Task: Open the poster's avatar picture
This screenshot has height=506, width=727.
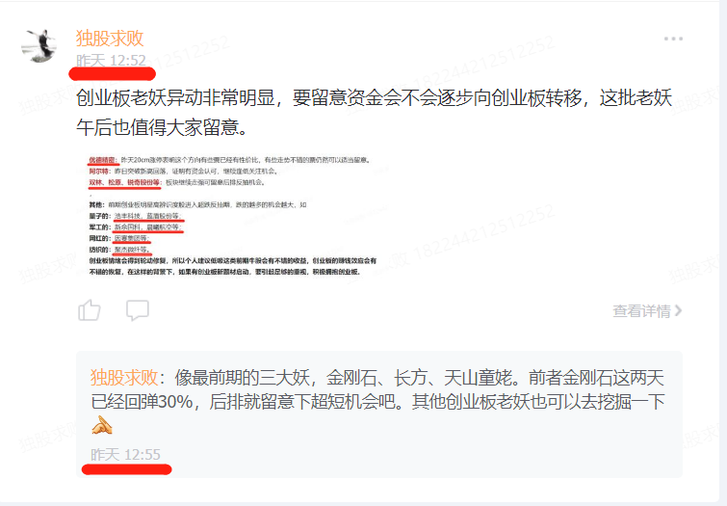Action: [x=39, y=45]
